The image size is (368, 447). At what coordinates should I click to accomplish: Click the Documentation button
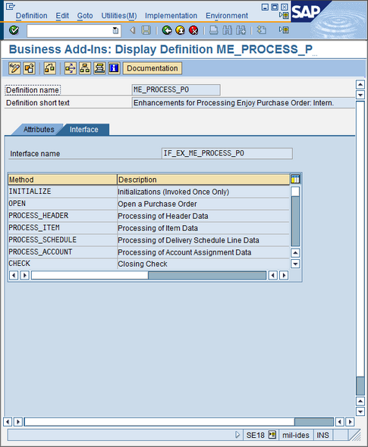(153, 68)
